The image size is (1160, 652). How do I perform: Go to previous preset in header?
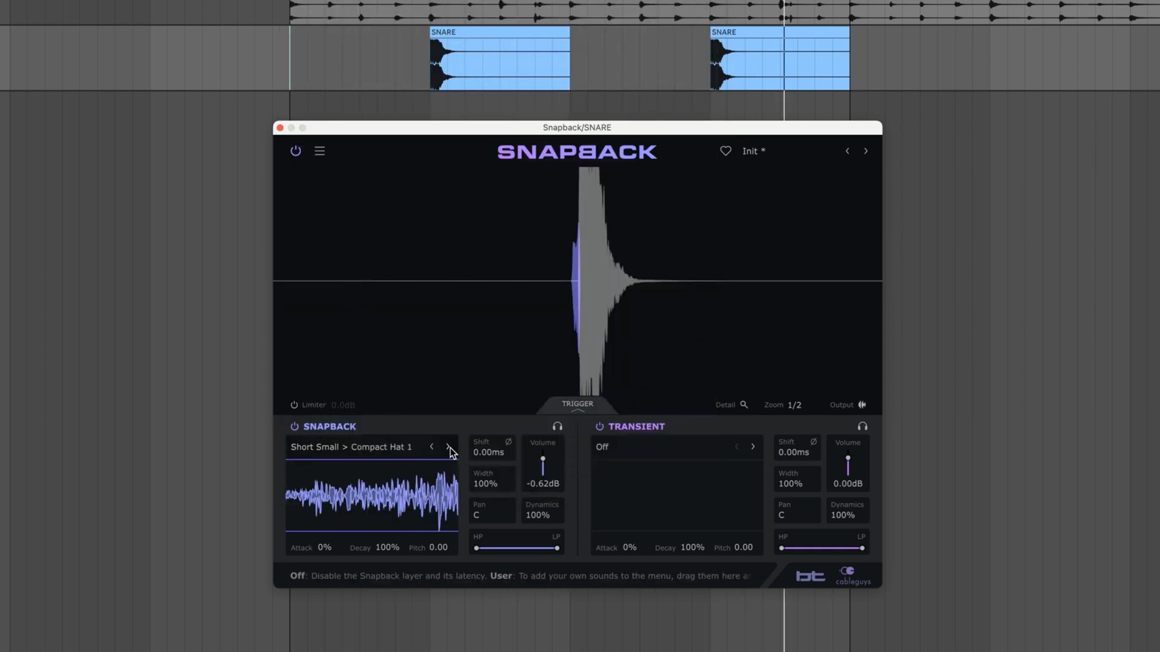tap(847, 151)
